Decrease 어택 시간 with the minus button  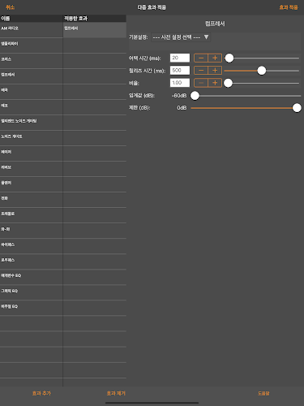coord(201,58)
